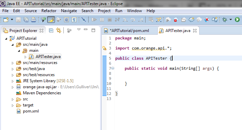The width and height of the screenshot is (242, 130).
Task: Maximize the Project Explorer panel
Action: click(x=93, y=30)
